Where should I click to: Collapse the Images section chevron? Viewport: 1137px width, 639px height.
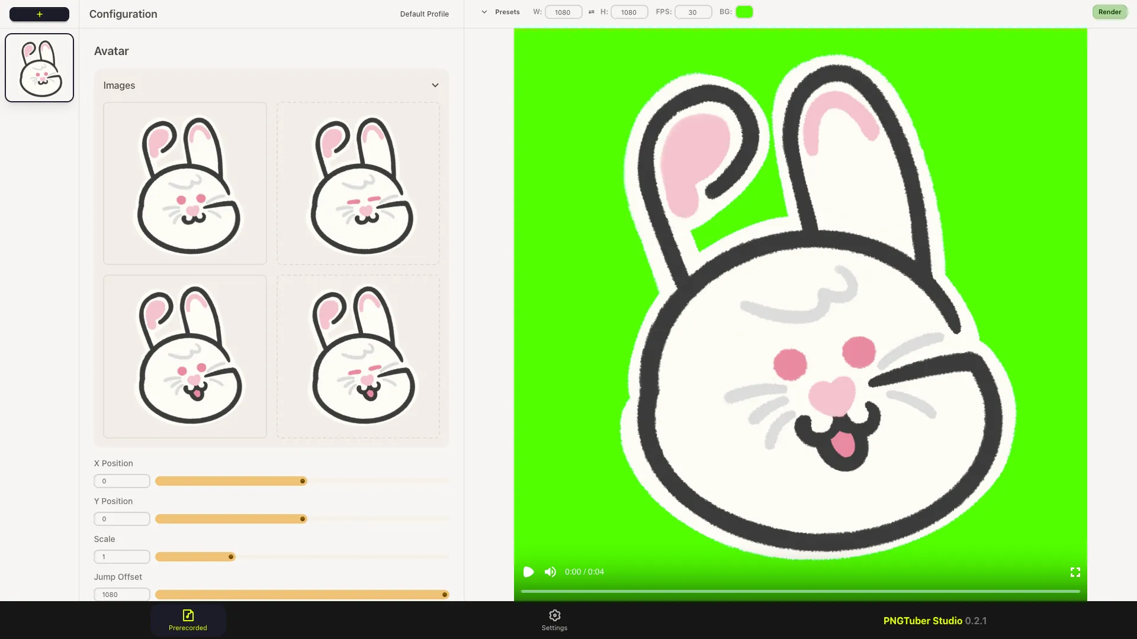[x=435, y=85]
